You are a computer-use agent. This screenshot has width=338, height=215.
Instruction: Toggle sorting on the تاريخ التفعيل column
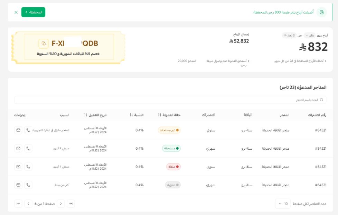[85, 115]
